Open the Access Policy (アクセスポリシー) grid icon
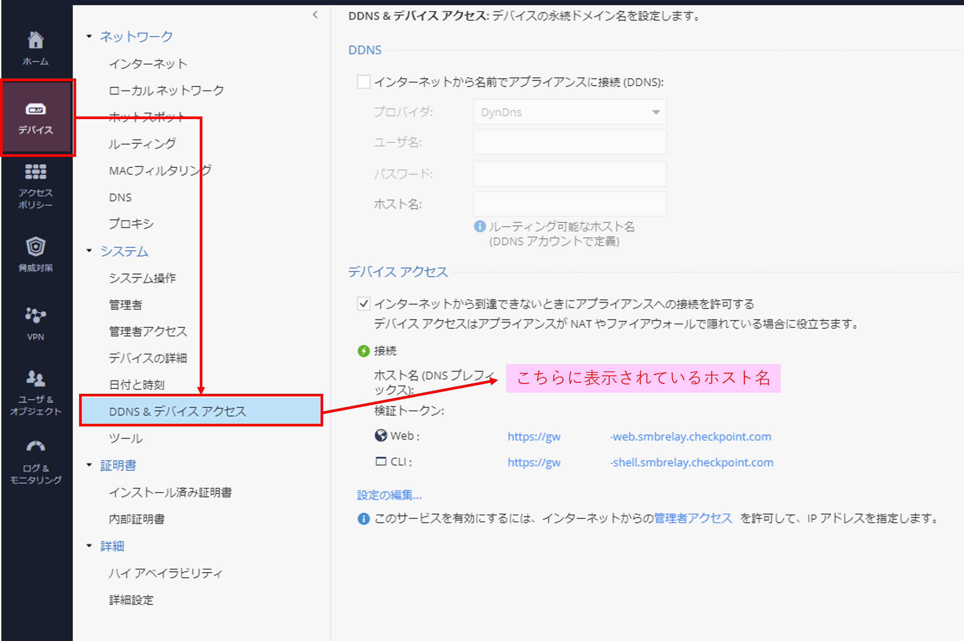The height and width of the screenshot is (641, 964). coord(36,172)
